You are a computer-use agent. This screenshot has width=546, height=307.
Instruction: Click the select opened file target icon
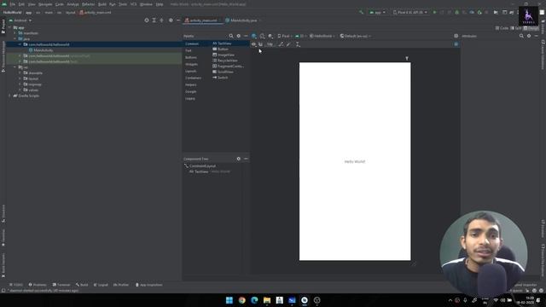[x=147, y=20]
